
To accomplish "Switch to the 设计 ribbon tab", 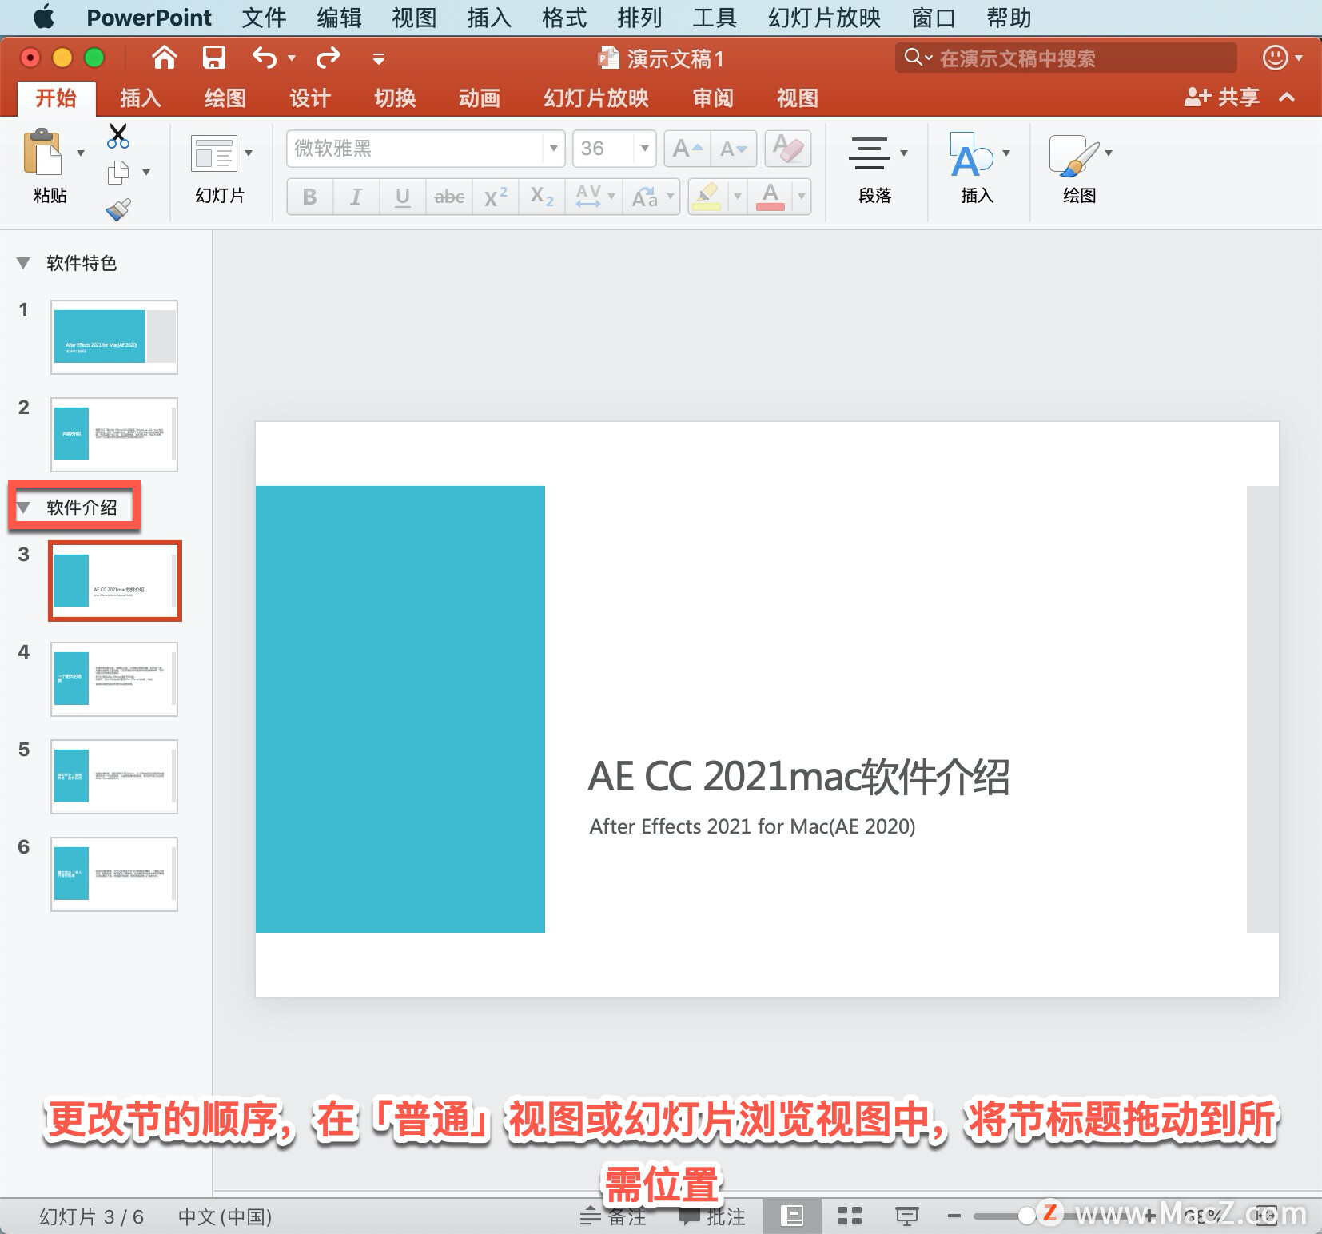I will click(x=310, y=98).
